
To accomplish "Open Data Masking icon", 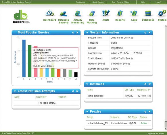I will (92, 14).
